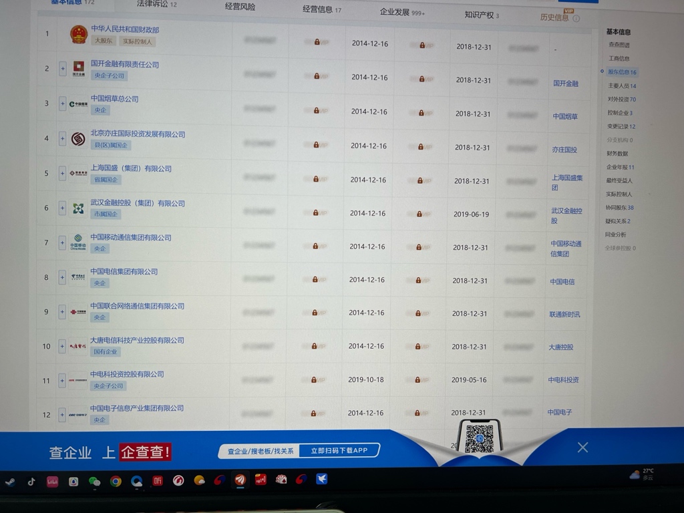684x513 pixels.
Task: Expand the 中国电子信息产业集团 row
Action: click(62, 414)
